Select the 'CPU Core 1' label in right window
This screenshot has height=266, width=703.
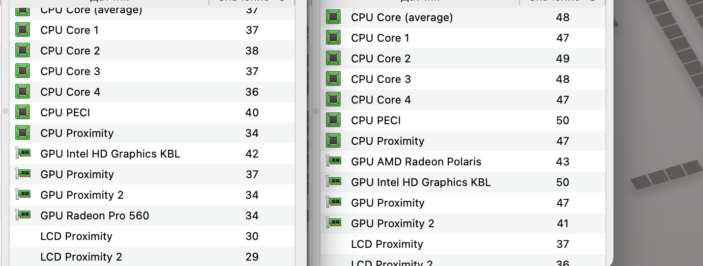coord(380,38)
